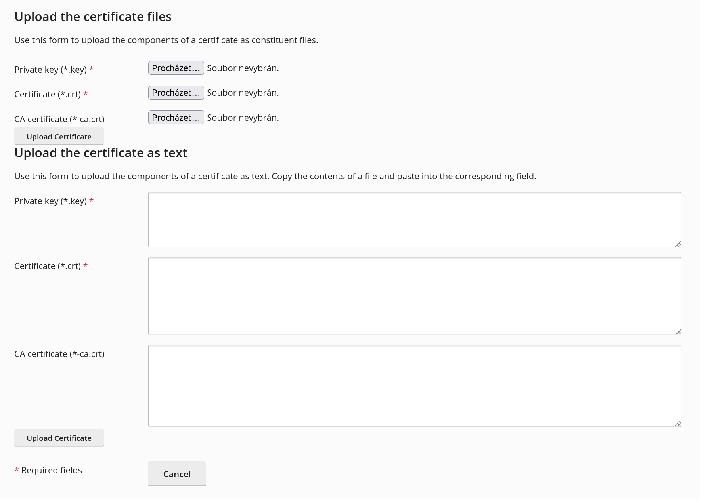The height and width of the screenshot is (503, 706).
Task: Click Private key label in text upload section
Action: pos(50,201)
